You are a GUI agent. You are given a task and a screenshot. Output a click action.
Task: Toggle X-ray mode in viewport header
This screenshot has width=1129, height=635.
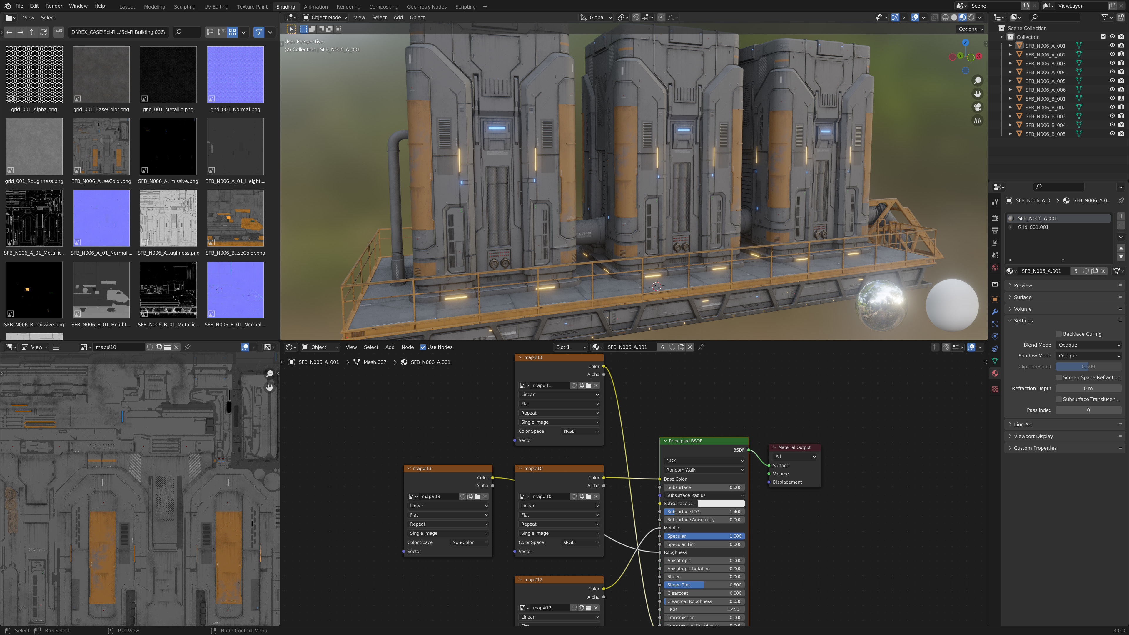pos(934,18)
